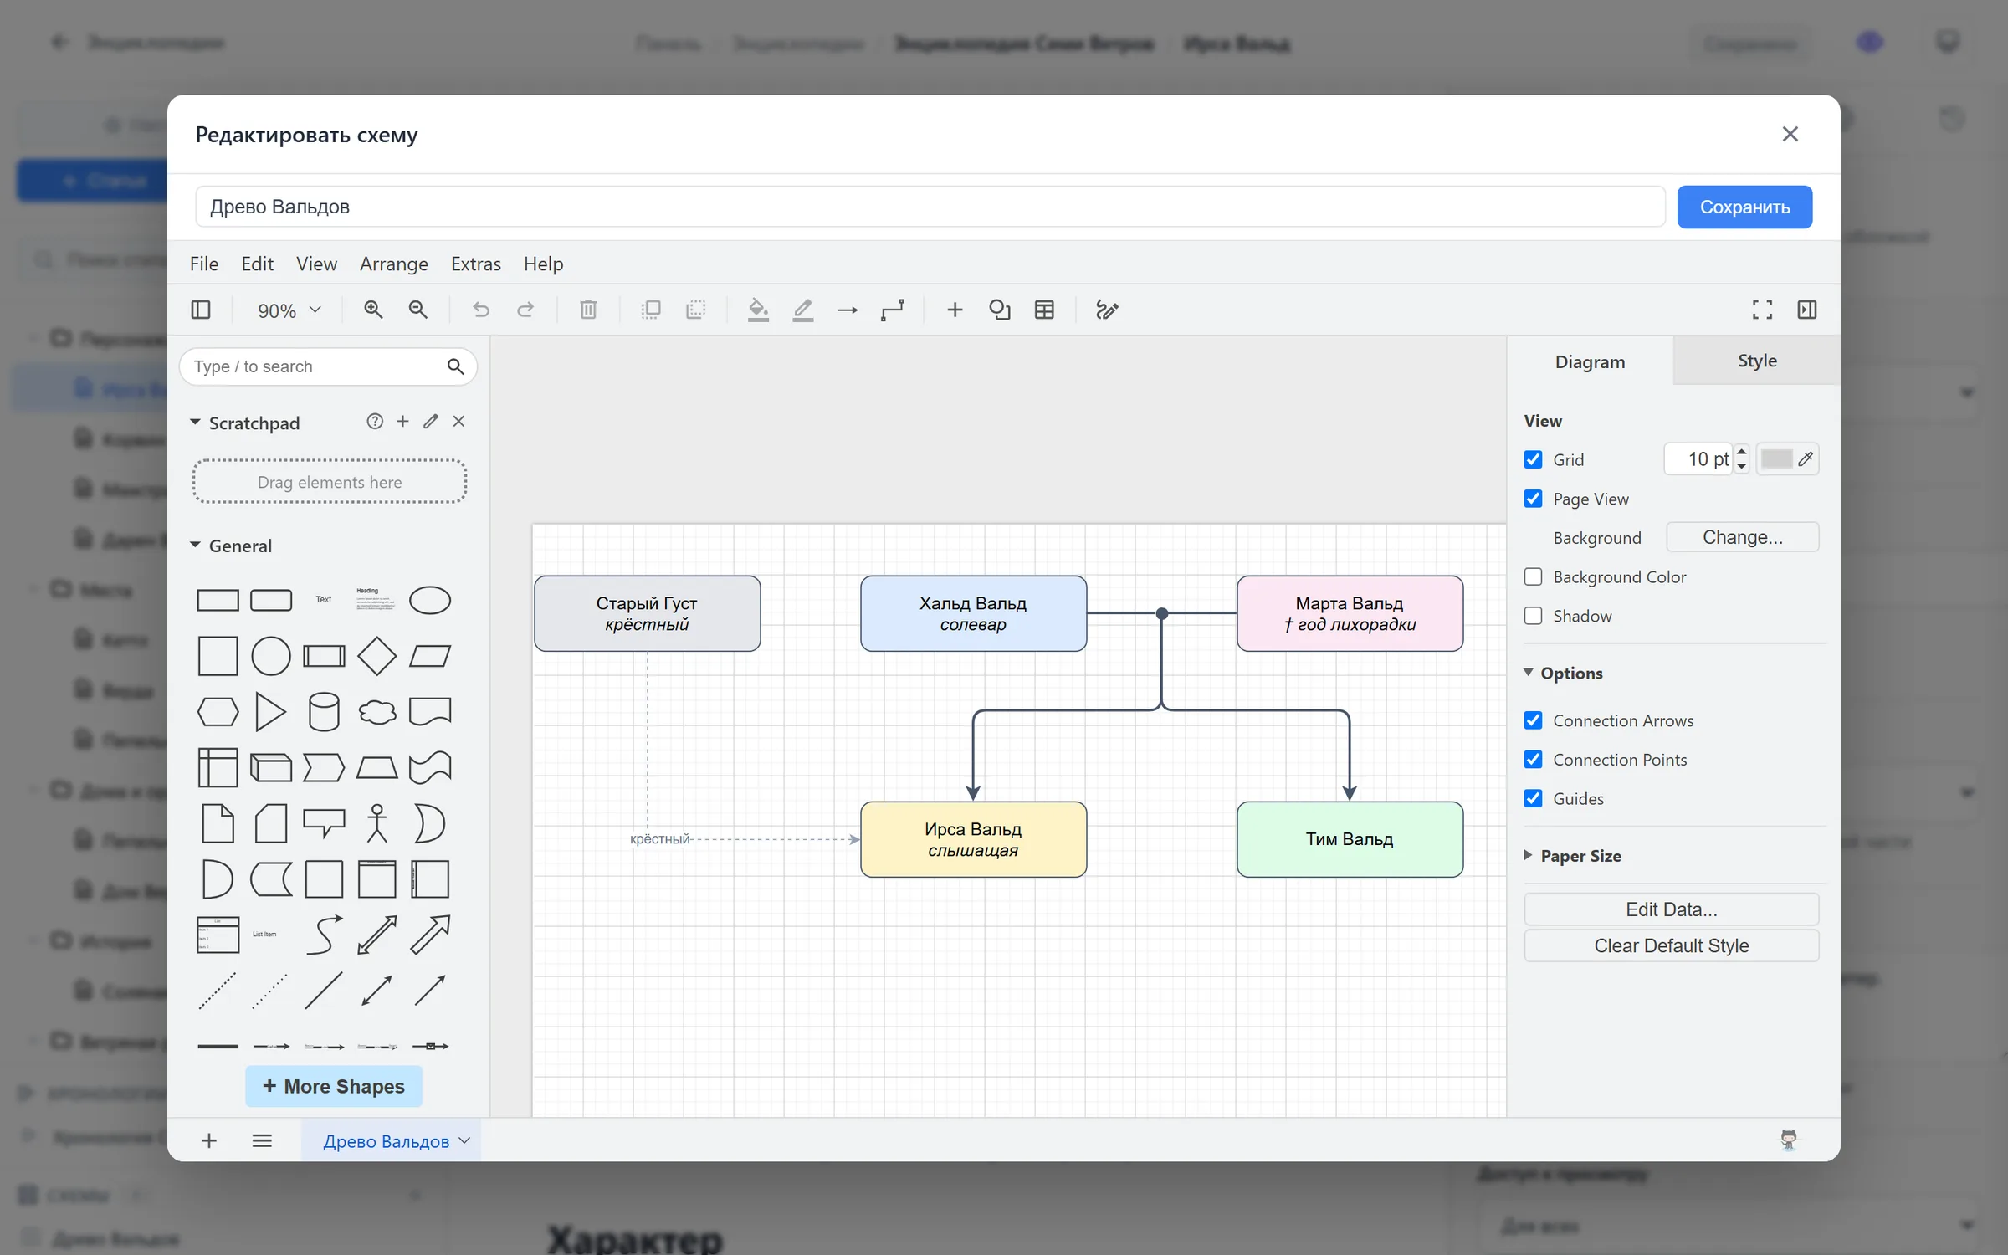The width and height of the screenshot is (2008, 1255).
Task: Click the Сохранить button
Action: pyautogui.click(x=1744, y=207)
